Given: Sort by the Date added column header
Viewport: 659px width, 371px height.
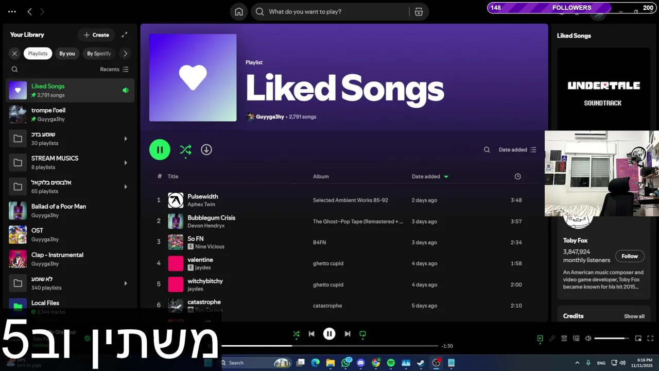Looking at the screenshot, I should click(430, 176).
